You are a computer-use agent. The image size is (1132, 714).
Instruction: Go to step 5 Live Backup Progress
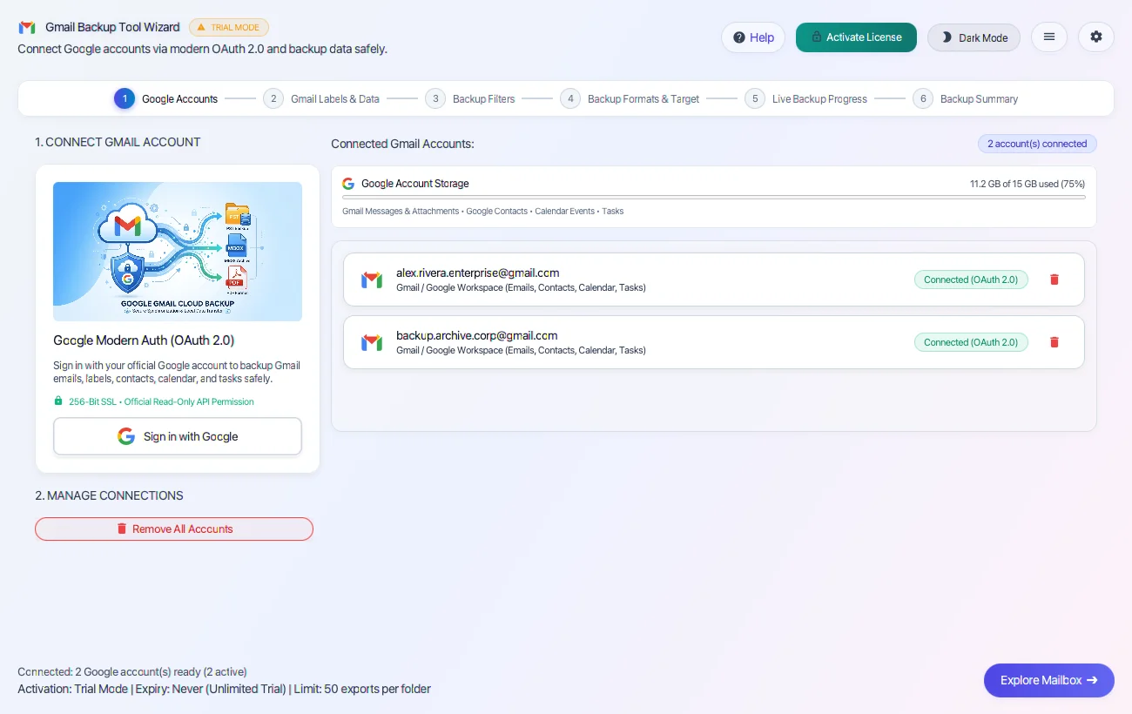tap(806, 99)
